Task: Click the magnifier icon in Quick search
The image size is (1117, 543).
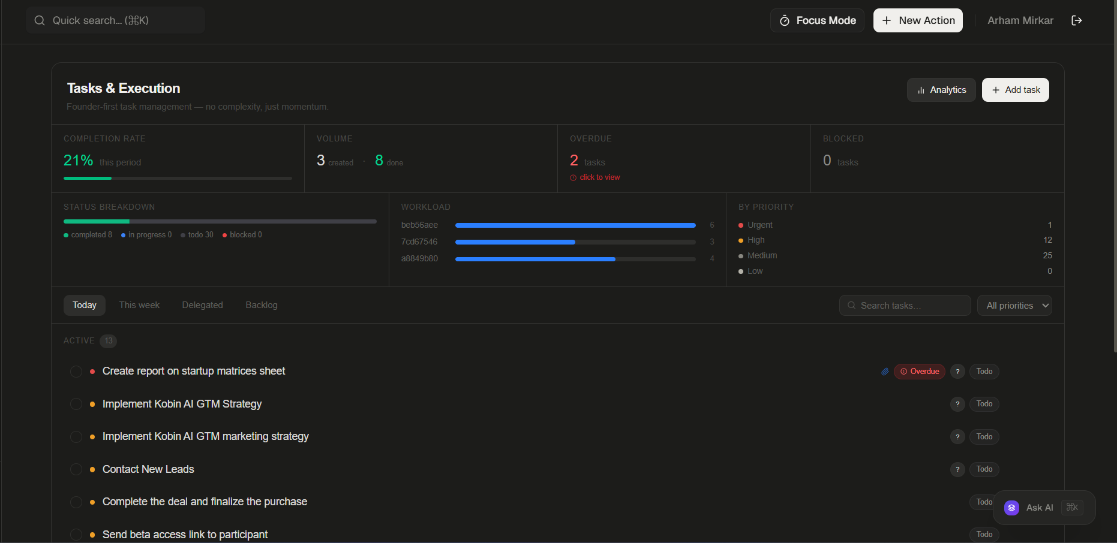Action: tap(40, 20)
